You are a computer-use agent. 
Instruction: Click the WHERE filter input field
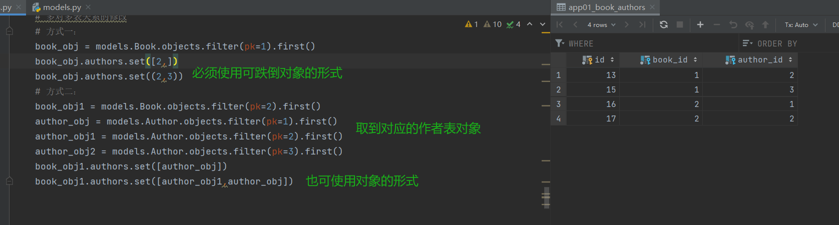tap(651, 43)
